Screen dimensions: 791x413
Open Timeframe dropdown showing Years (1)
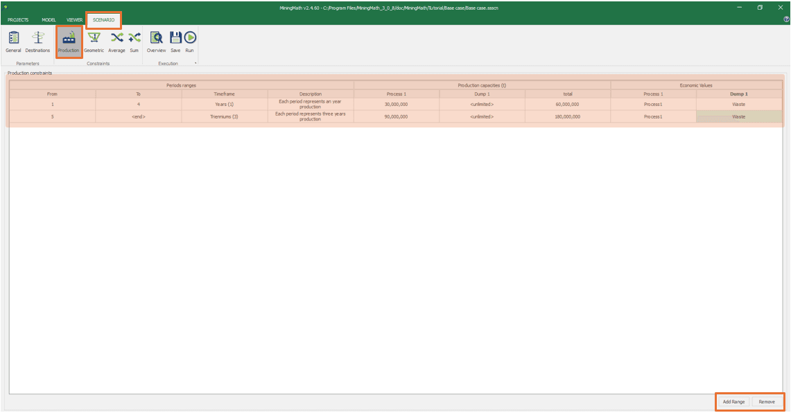(x=225, y=104)
